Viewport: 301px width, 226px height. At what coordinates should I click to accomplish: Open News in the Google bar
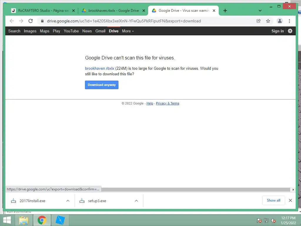coord(87,31)
